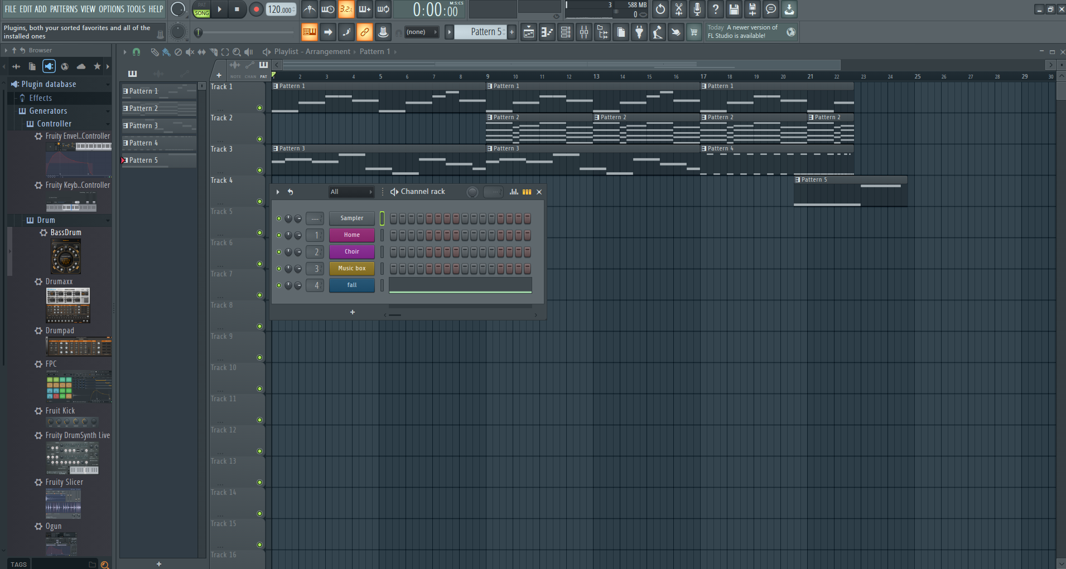Screen dimensions: 1066x569
Task: Click the BassDrum plugin thumbnail
Action: [x=66, y=256]
